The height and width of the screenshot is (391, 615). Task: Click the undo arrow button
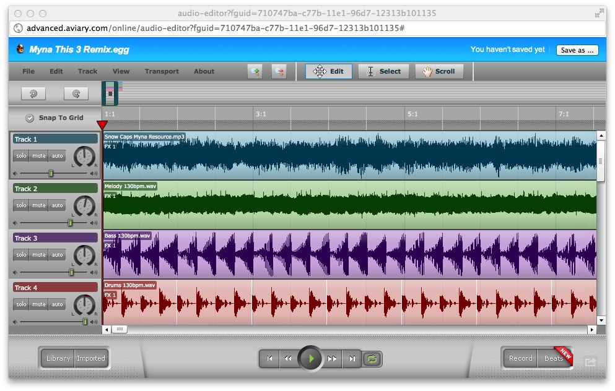tap(33, 93)
